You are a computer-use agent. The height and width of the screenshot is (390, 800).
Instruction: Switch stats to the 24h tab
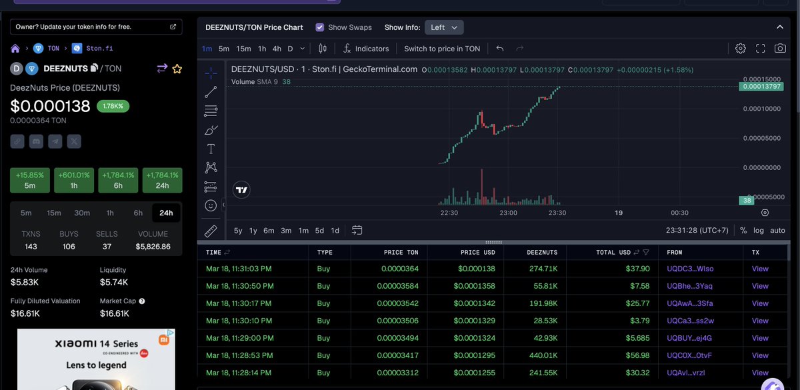pos(166,213)
